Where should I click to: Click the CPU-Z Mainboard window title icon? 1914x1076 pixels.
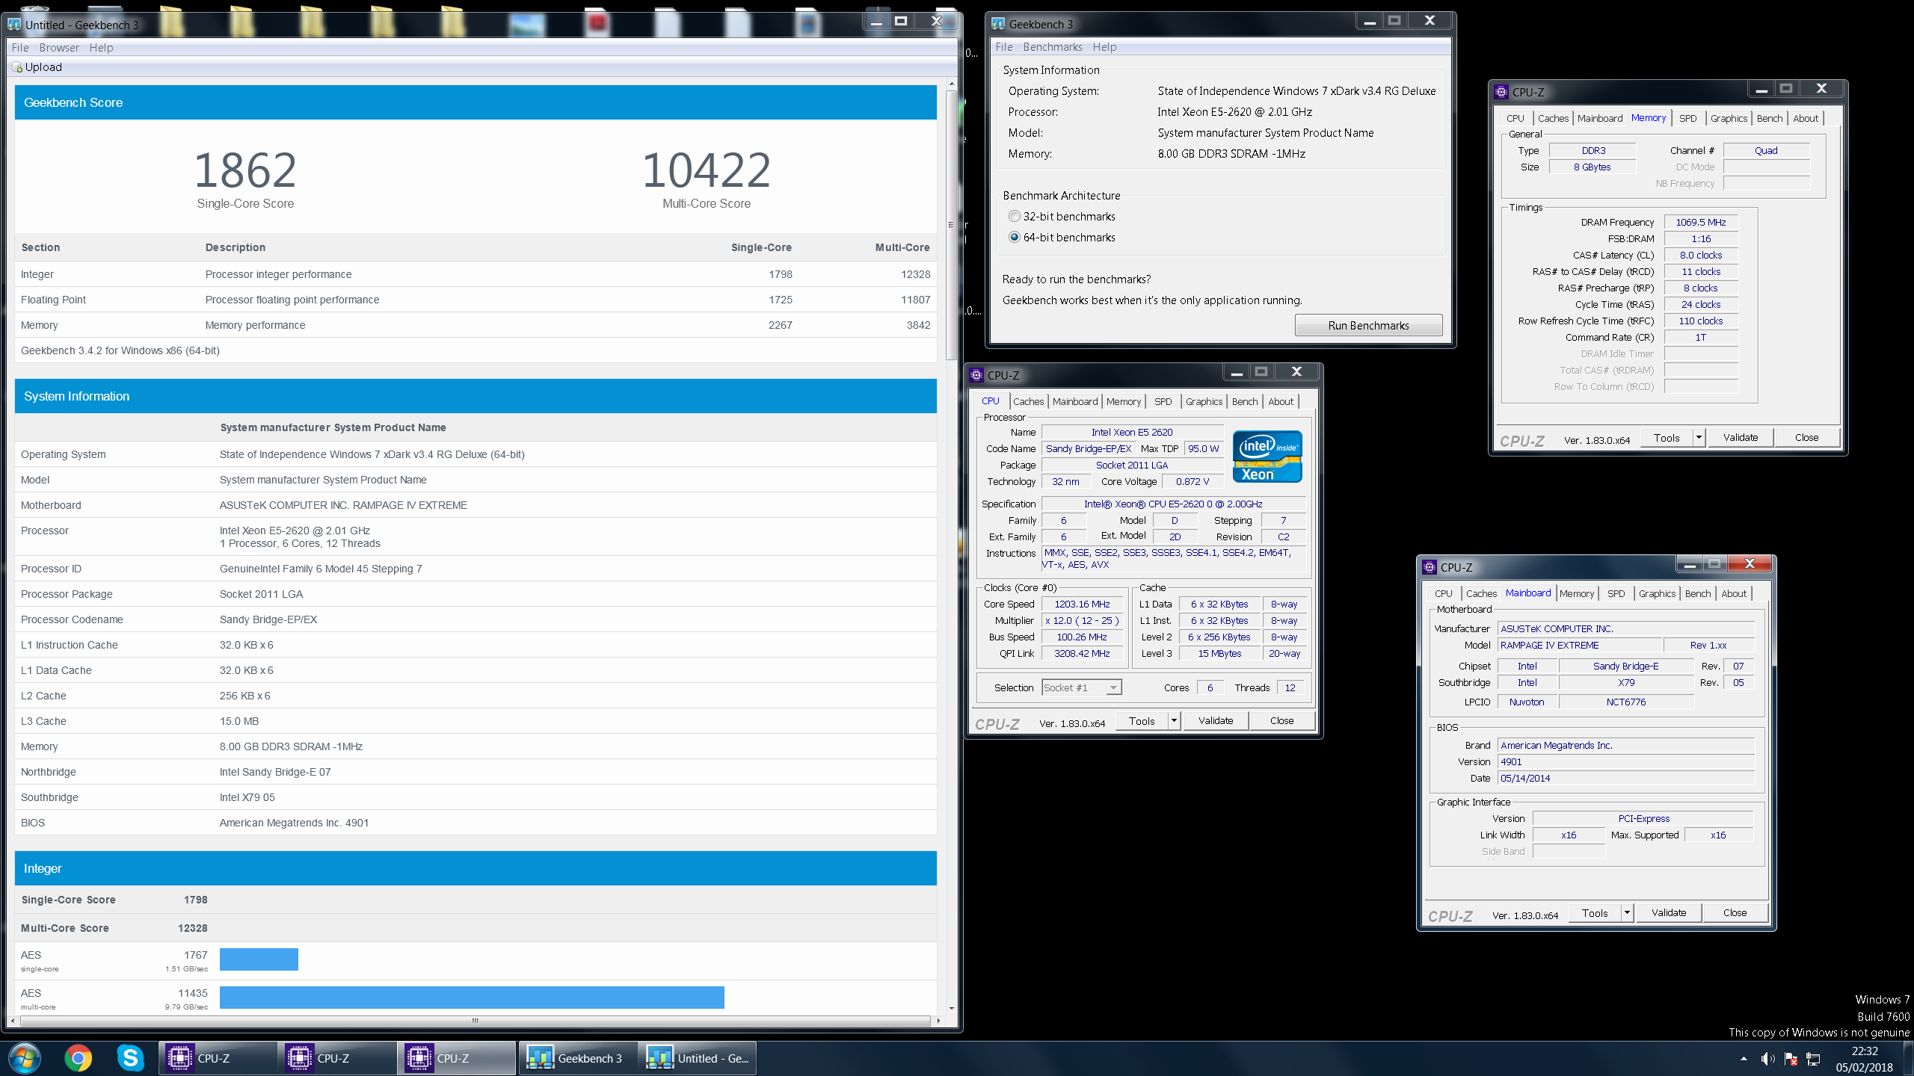point(1430,567)
